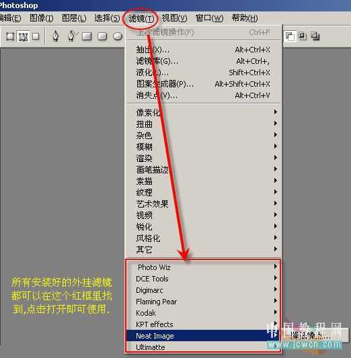
Task: Pick the Ellipse shape tool icon
Action: (118, 36)
